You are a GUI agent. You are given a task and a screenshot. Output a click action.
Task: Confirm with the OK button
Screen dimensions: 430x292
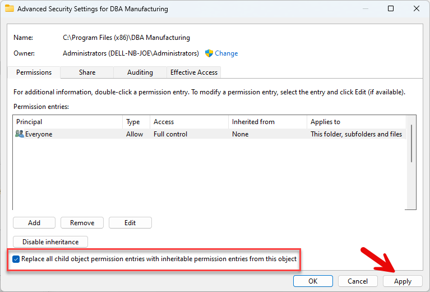[313, 281]
